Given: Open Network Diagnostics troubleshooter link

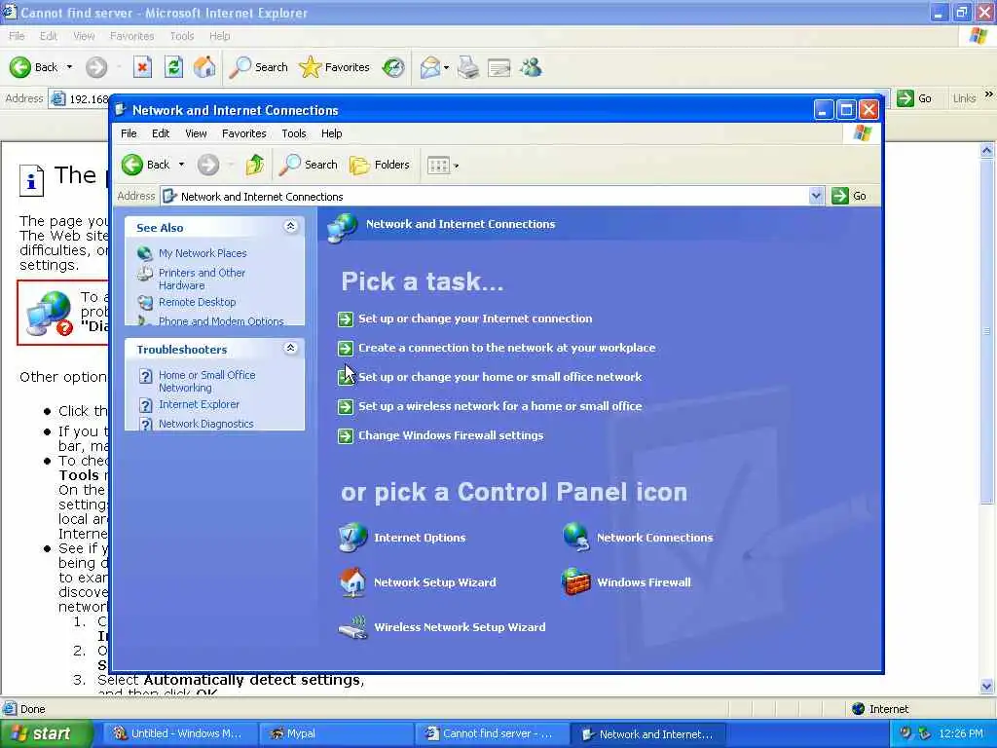Looking at the screenshot, I should (x=206, y=424).
